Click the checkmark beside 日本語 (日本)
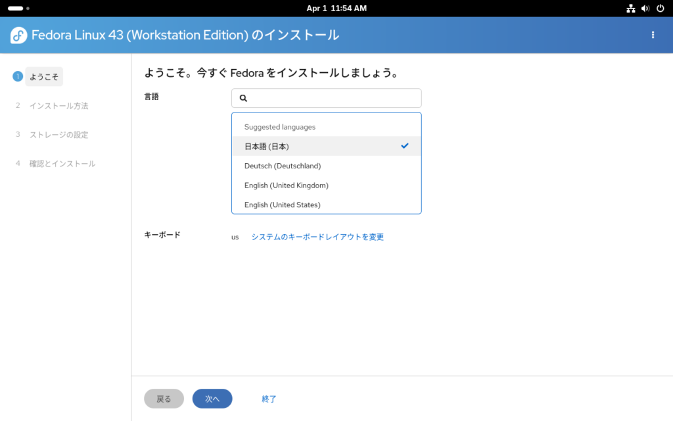This screenshot has height=421, width=673. click(405, 145)
